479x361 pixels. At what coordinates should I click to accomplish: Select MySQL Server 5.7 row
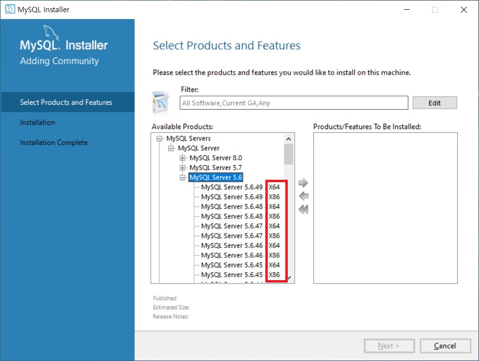(x=216, y=168)
